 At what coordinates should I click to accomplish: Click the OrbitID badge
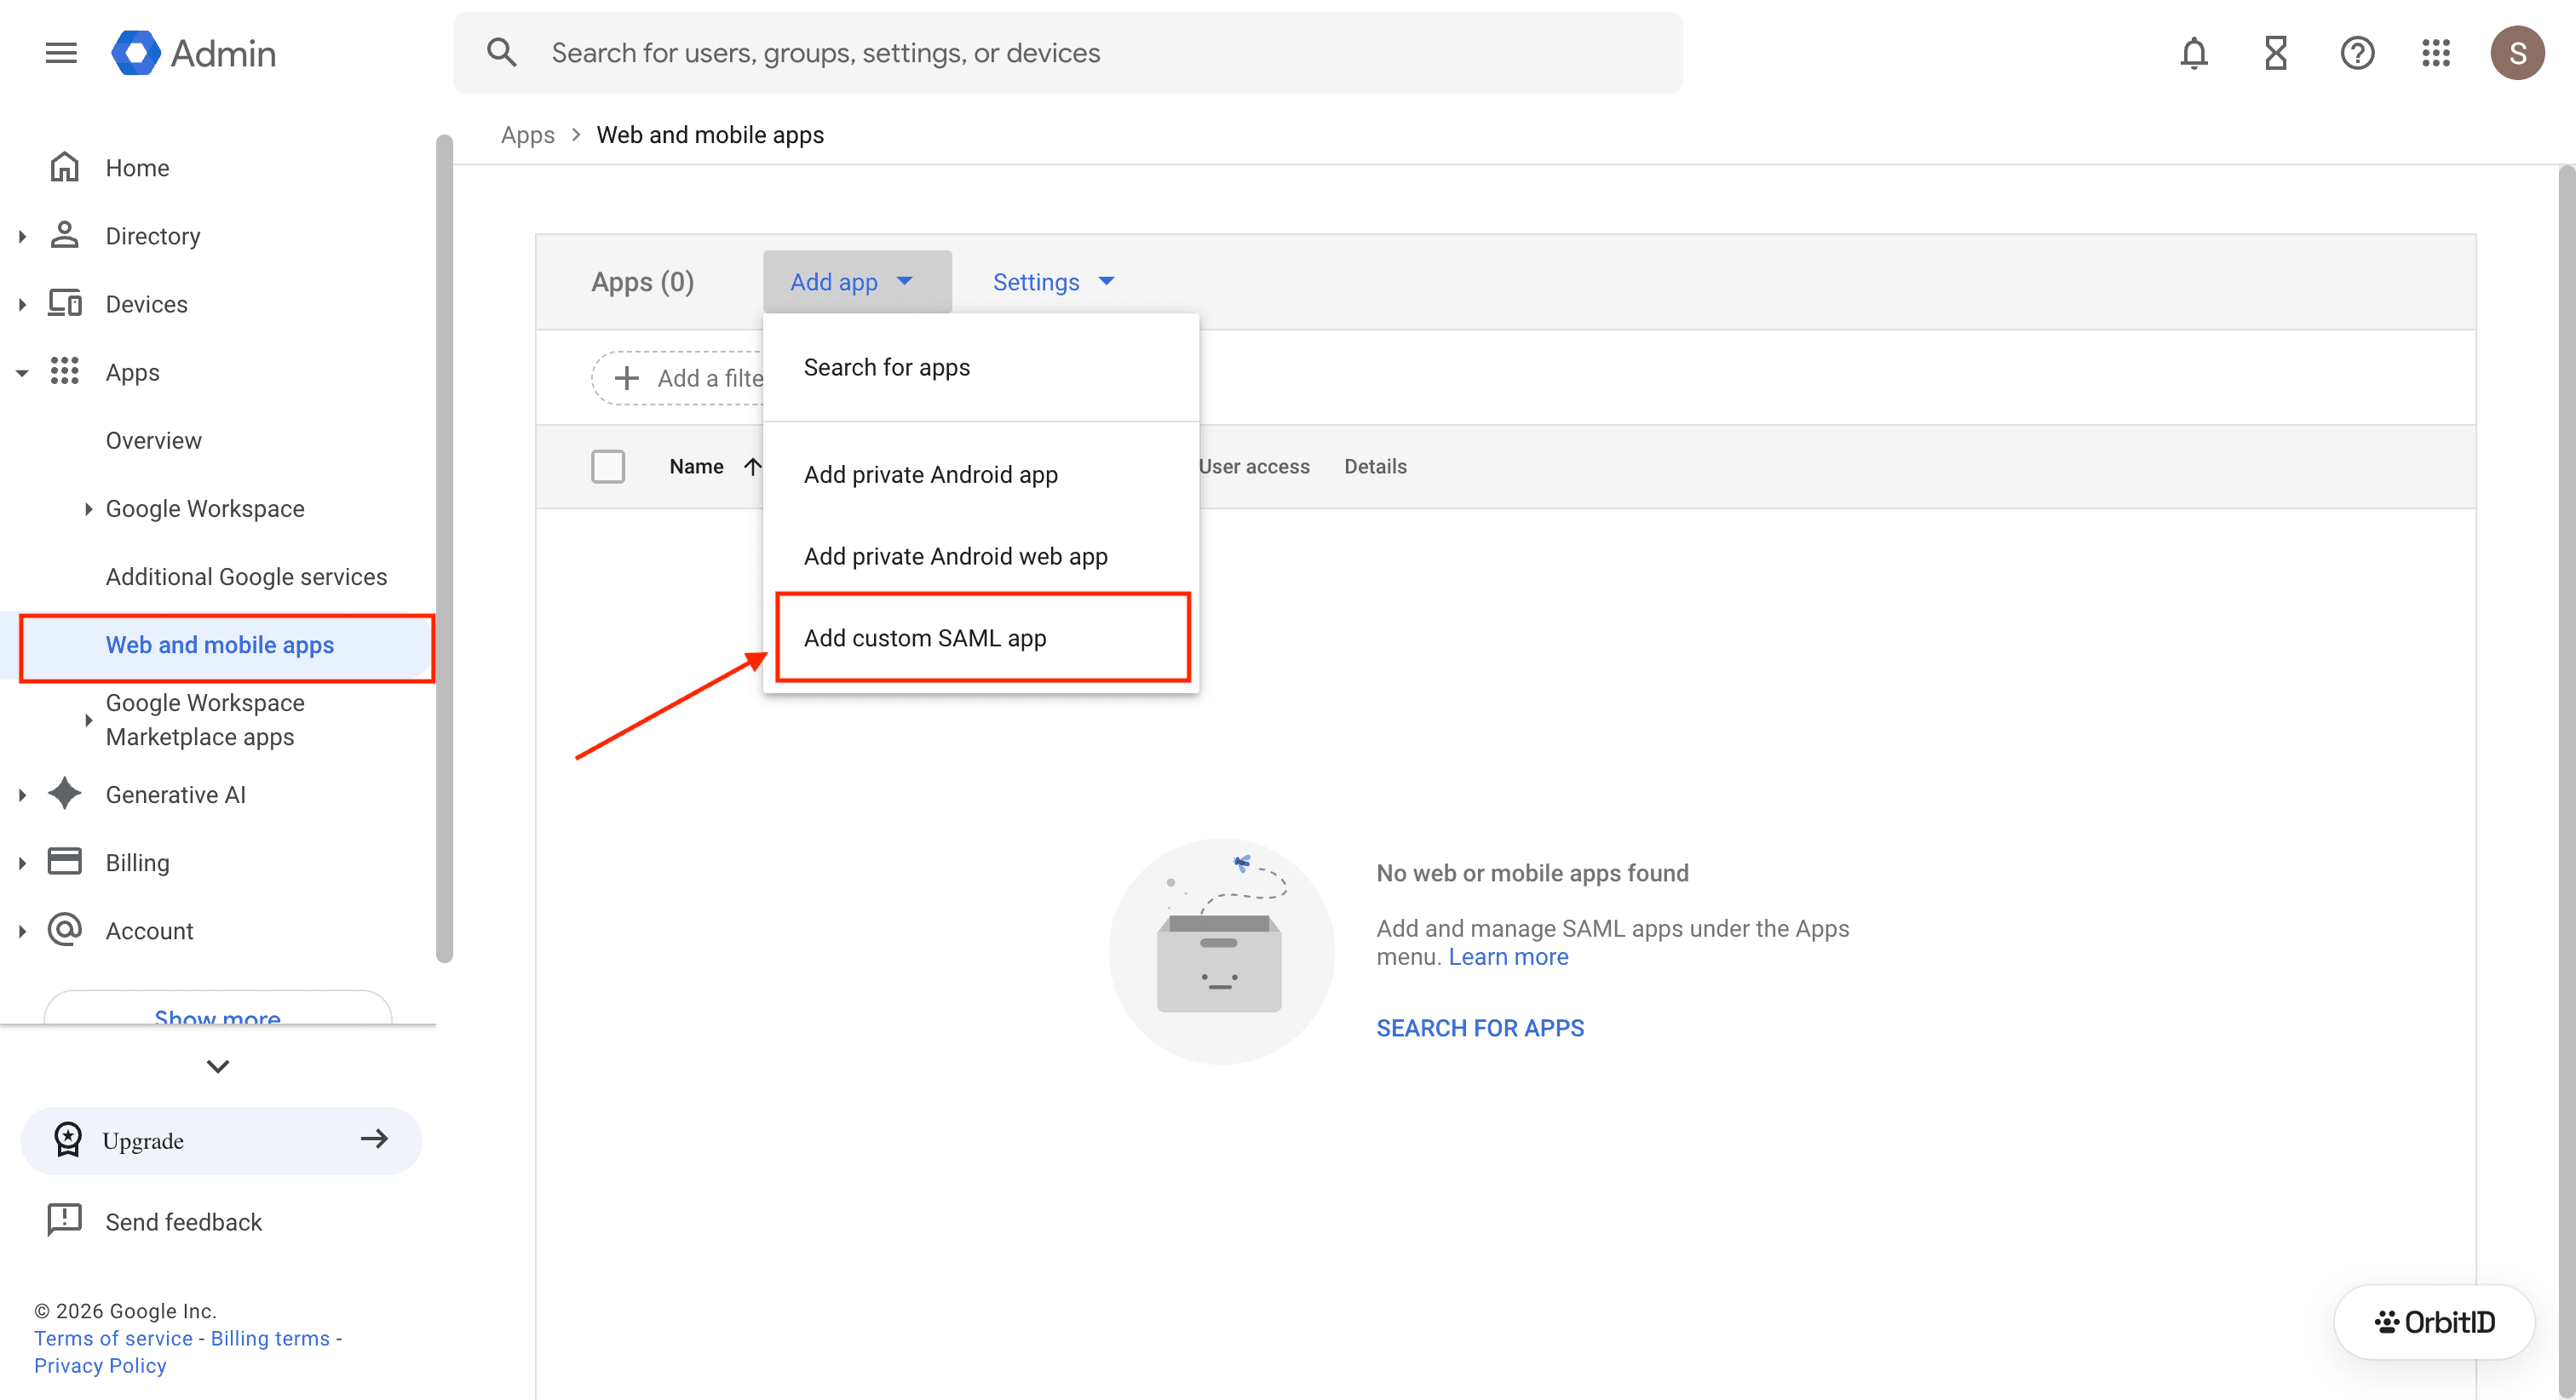(2434, 1322)
